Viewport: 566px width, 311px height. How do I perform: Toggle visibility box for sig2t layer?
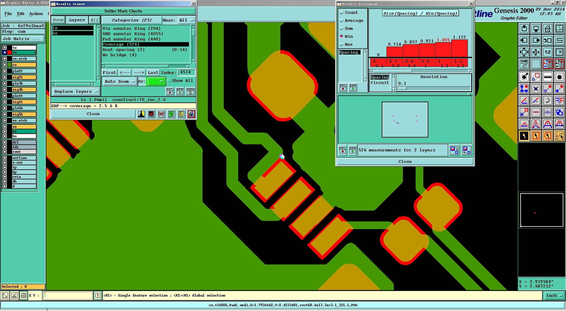5,77
